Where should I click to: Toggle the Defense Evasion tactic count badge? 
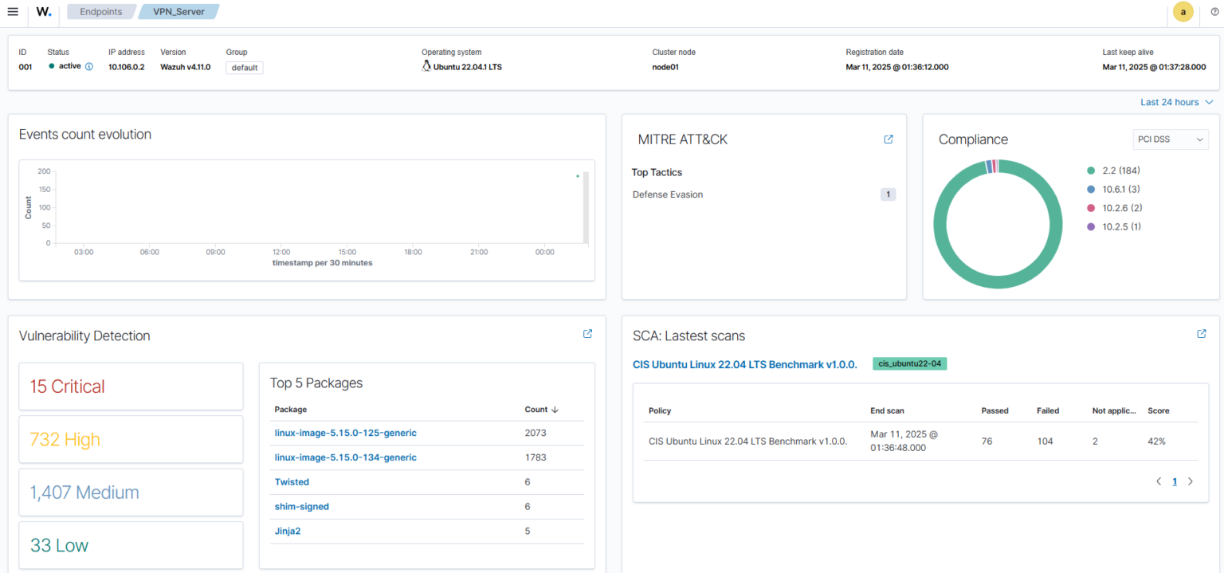click(x=888, y=194)
